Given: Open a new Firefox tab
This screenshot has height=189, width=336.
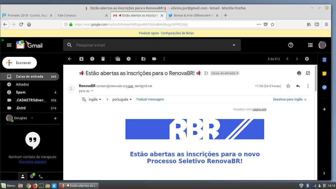Looking at the screenshot, I should (x=225, y=15).
